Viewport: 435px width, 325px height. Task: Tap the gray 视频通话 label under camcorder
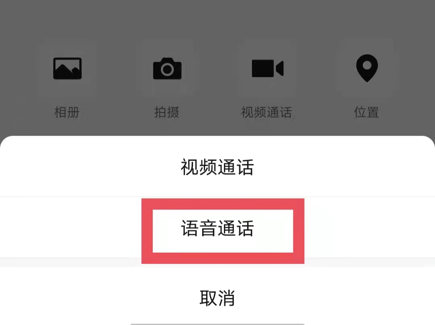tap(267, 112)
